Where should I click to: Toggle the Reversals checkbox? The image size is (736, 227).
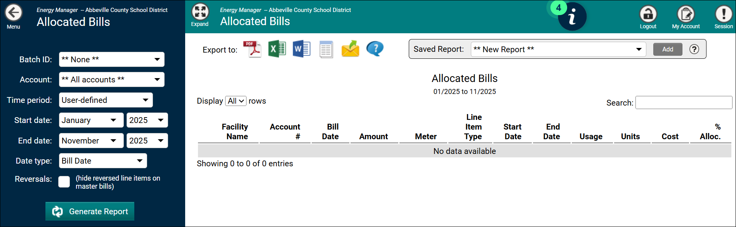64,182
